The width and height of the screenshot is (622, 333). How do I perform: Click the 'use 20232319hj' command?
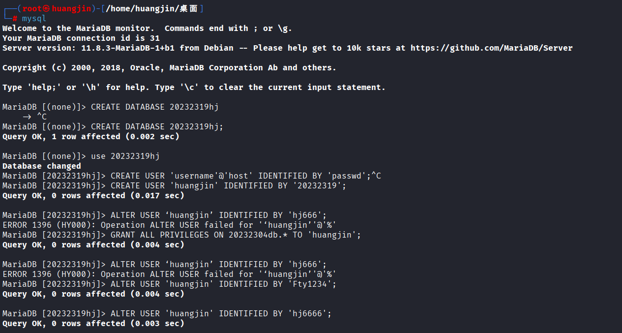125,156
